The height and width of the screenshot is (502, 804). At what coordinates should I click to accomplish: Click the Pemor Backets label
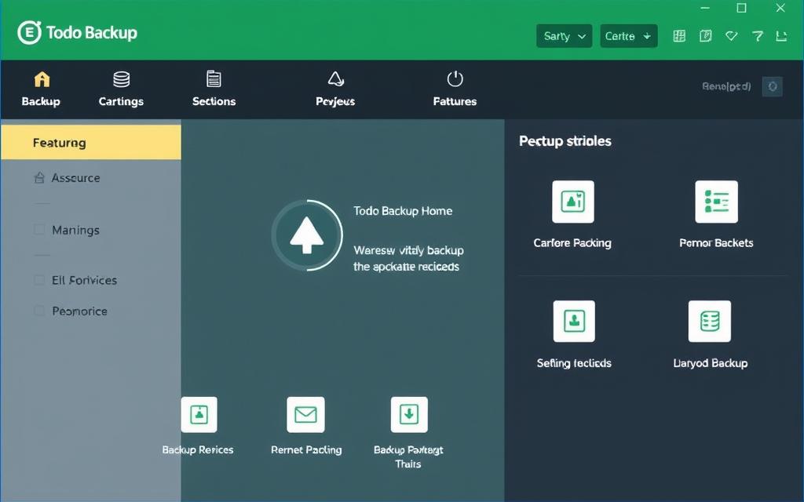(716, 243)
